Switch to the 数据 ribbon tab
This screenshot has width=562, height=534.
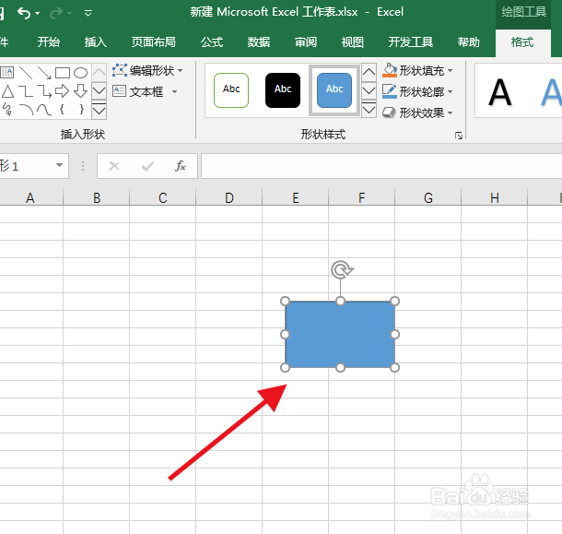click(x=258, y=42)
